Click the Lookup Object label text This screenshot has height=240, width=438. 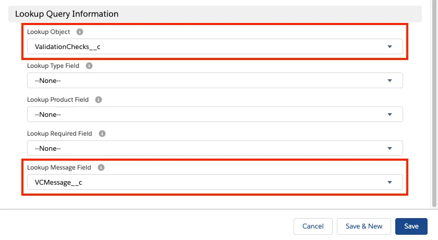click(x=48, y=32)
